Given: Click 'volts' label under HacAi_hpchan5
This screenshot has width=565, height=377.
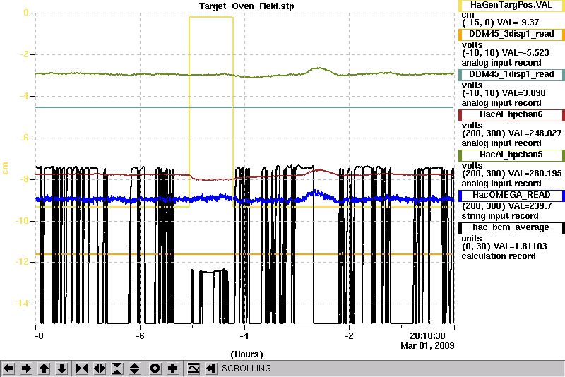Looking at the screenshot, I should pos(472,166).
